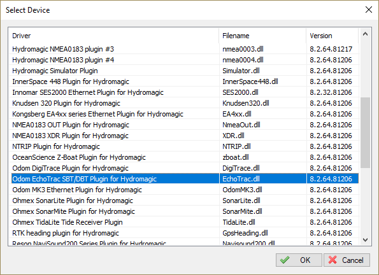The image size is (379, 275).
Task: Click the scrollbar up arrow
Action: click(x=365, y=34)
